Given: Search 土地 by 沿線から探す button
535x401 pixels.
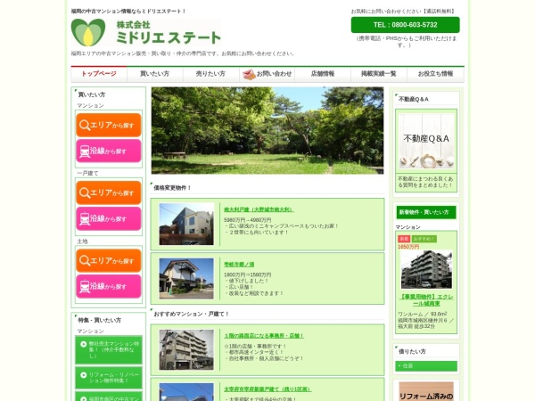Looking at the screenshot, I should pyautogui.click(x=109, y=286).
